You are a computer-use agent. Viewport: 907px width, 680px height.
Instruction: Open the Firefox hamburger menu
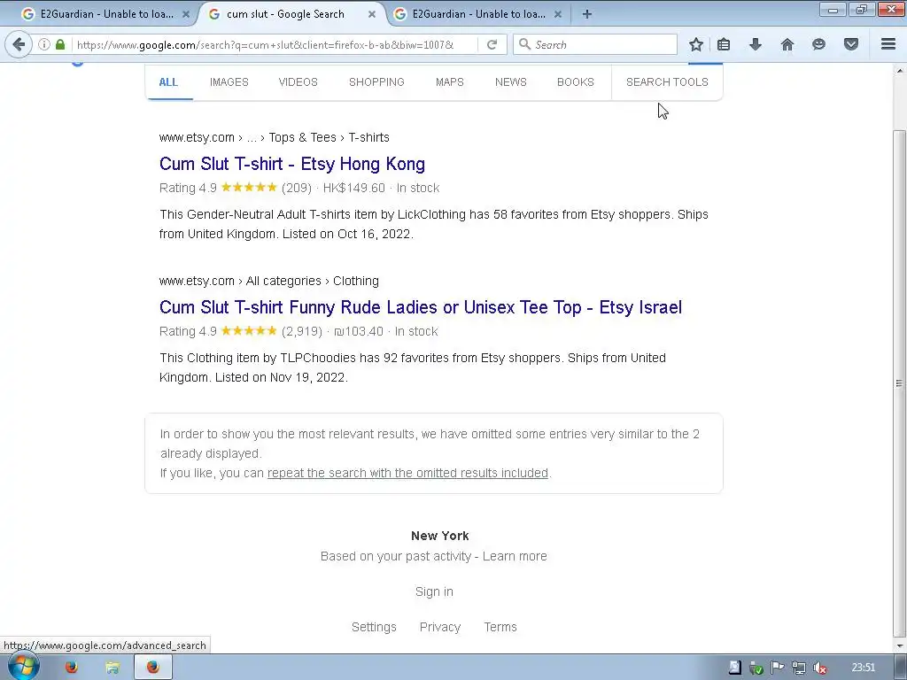pyautogui.click(x=888, y=44)
